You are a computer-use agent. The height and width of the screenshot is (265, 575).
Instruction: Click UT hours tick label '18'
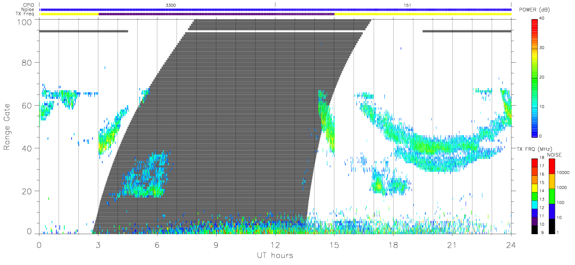[x=393, y=244]
